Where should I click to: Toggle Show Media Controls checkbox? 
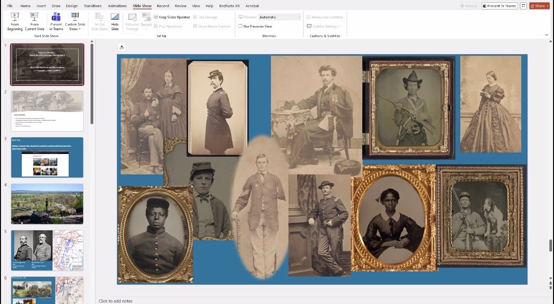(195, 26)
